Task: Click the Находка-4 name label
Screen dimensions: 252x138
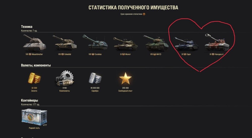Action: tap(219, 54)
